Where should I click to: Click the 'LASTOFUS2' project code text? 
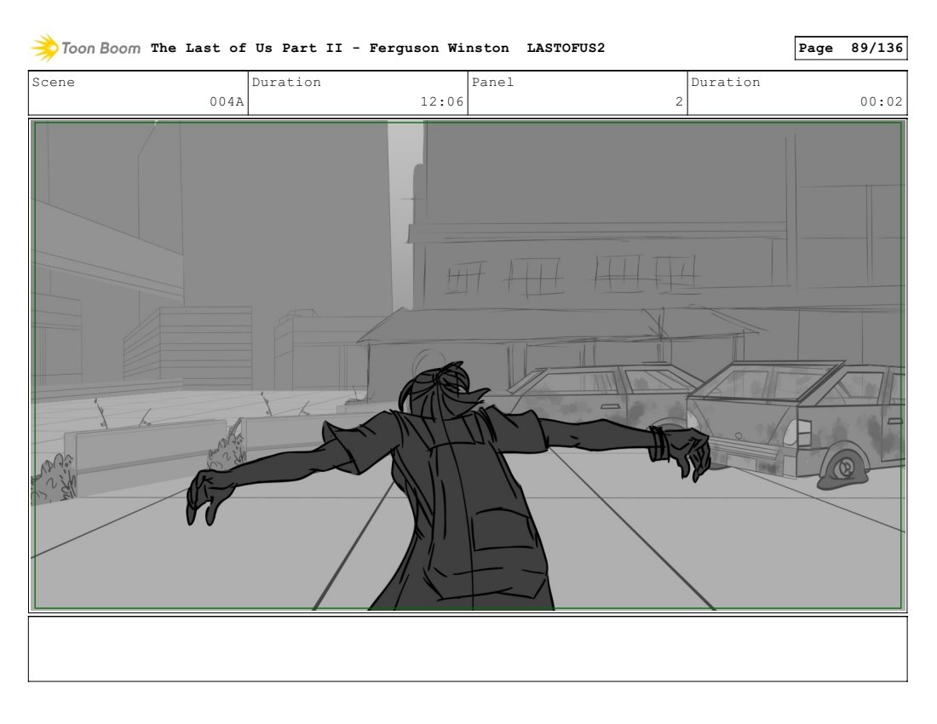566,48
